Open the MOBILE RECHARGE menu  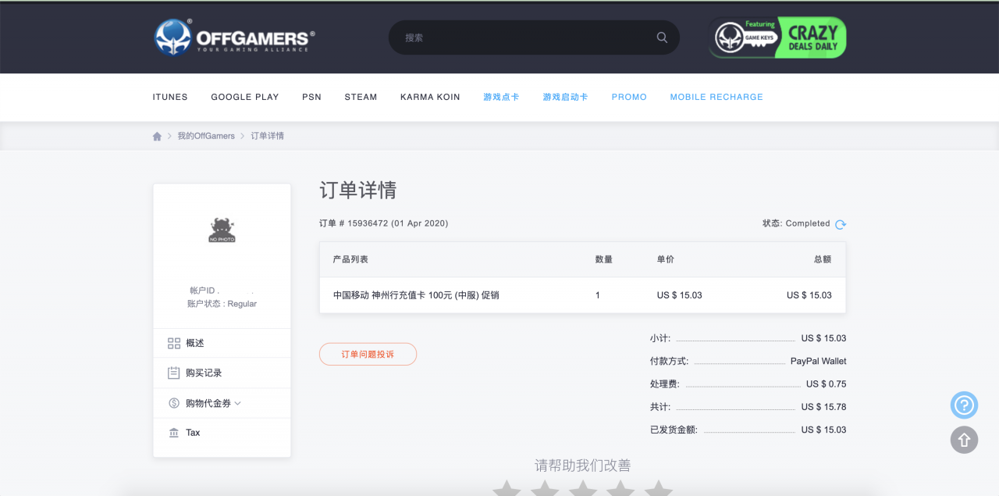pos(716,97)
